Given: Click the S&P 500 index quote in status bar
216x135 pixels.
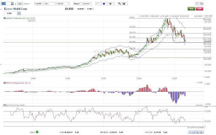Looking at the screenshot, I should [156, 132].
